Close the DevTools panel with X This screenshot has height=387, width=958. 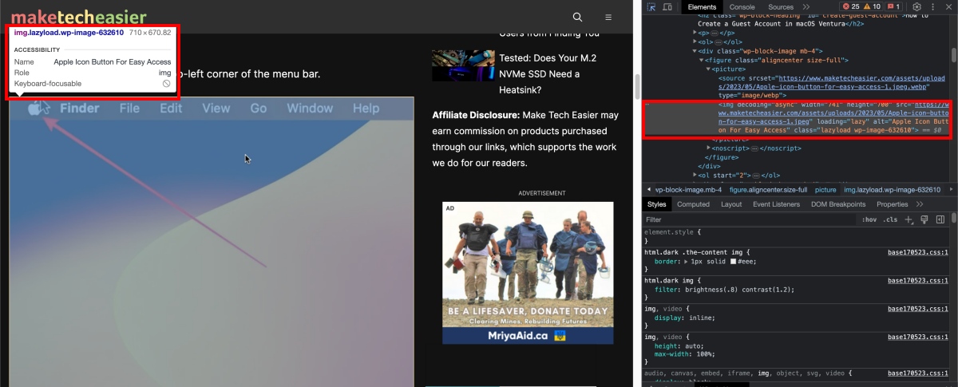pyautogui.click(x=948, y=7)
